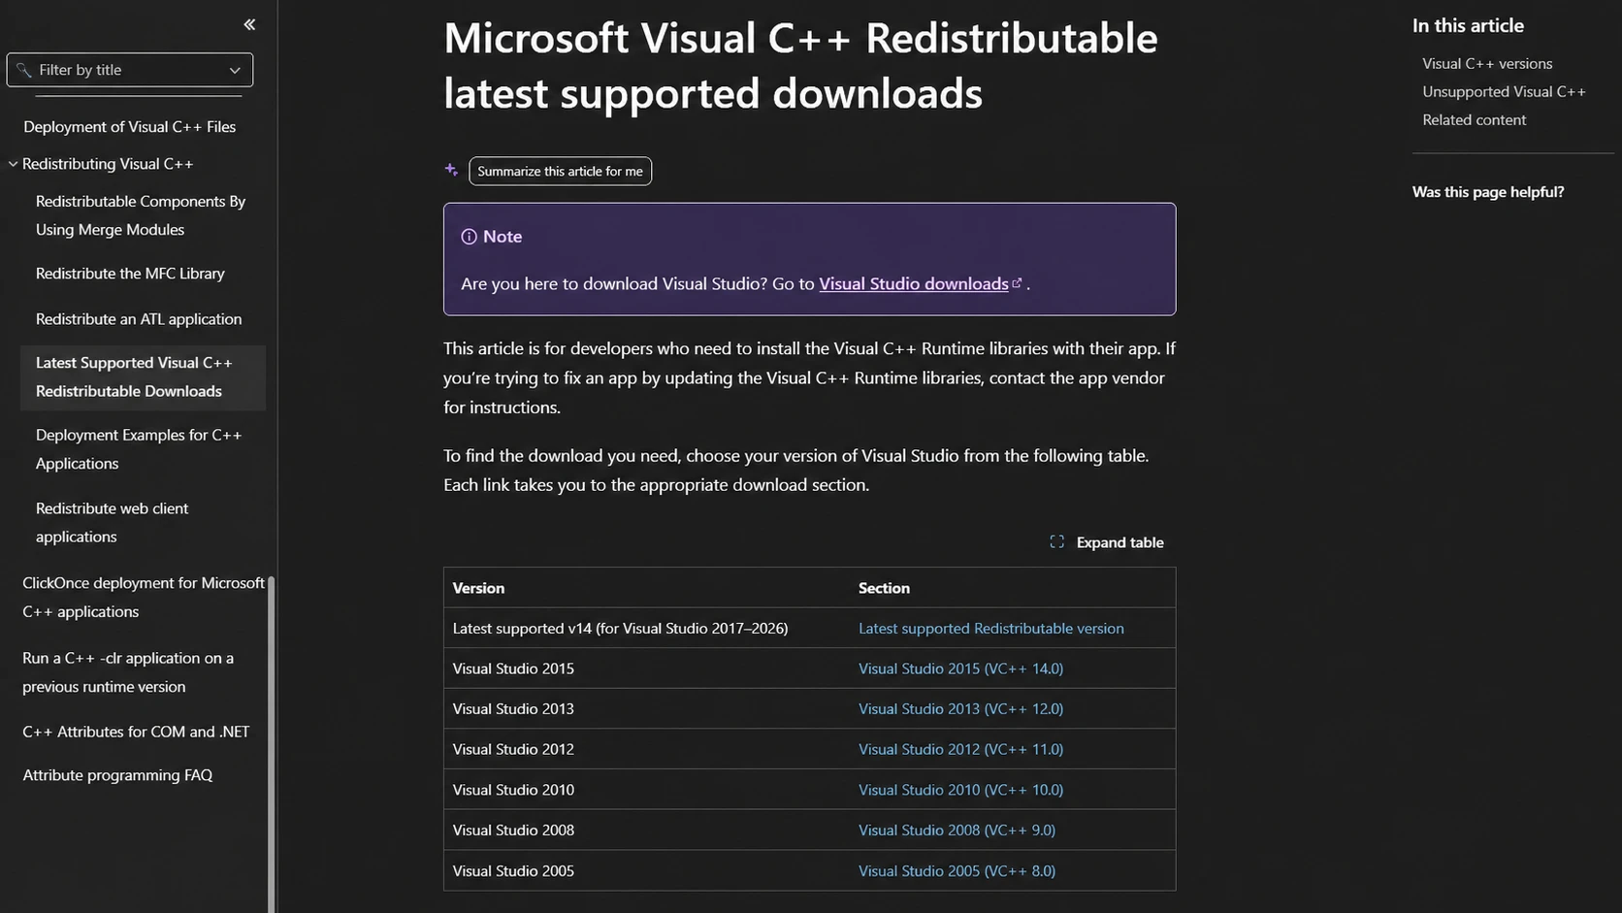This screenshot has height=913, width=1622.
Task: Click the 'Visual Studio 2005' version cell
Action: [513, 871]
